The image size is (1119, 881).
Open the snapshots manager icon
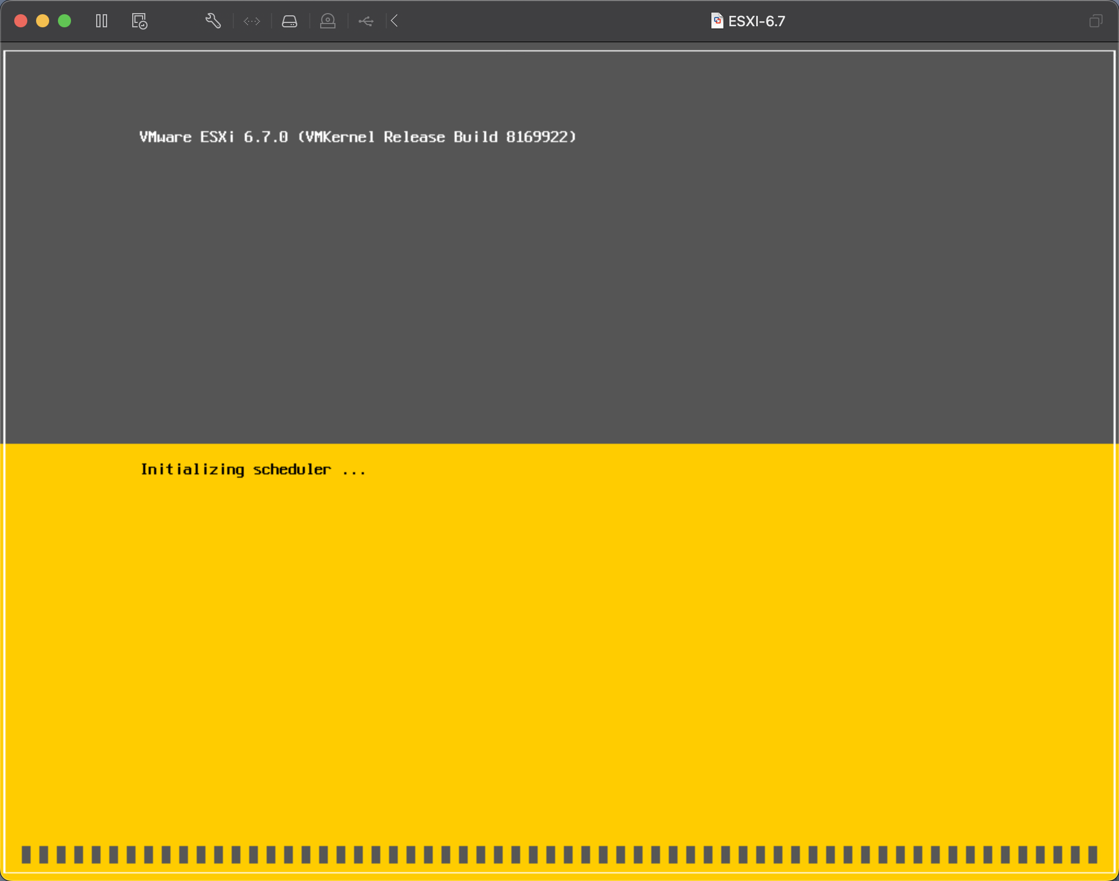139,21
